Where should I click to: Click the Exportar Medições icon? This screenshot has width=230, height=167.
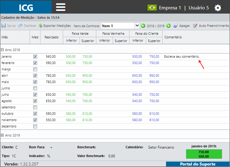point(40,26)
